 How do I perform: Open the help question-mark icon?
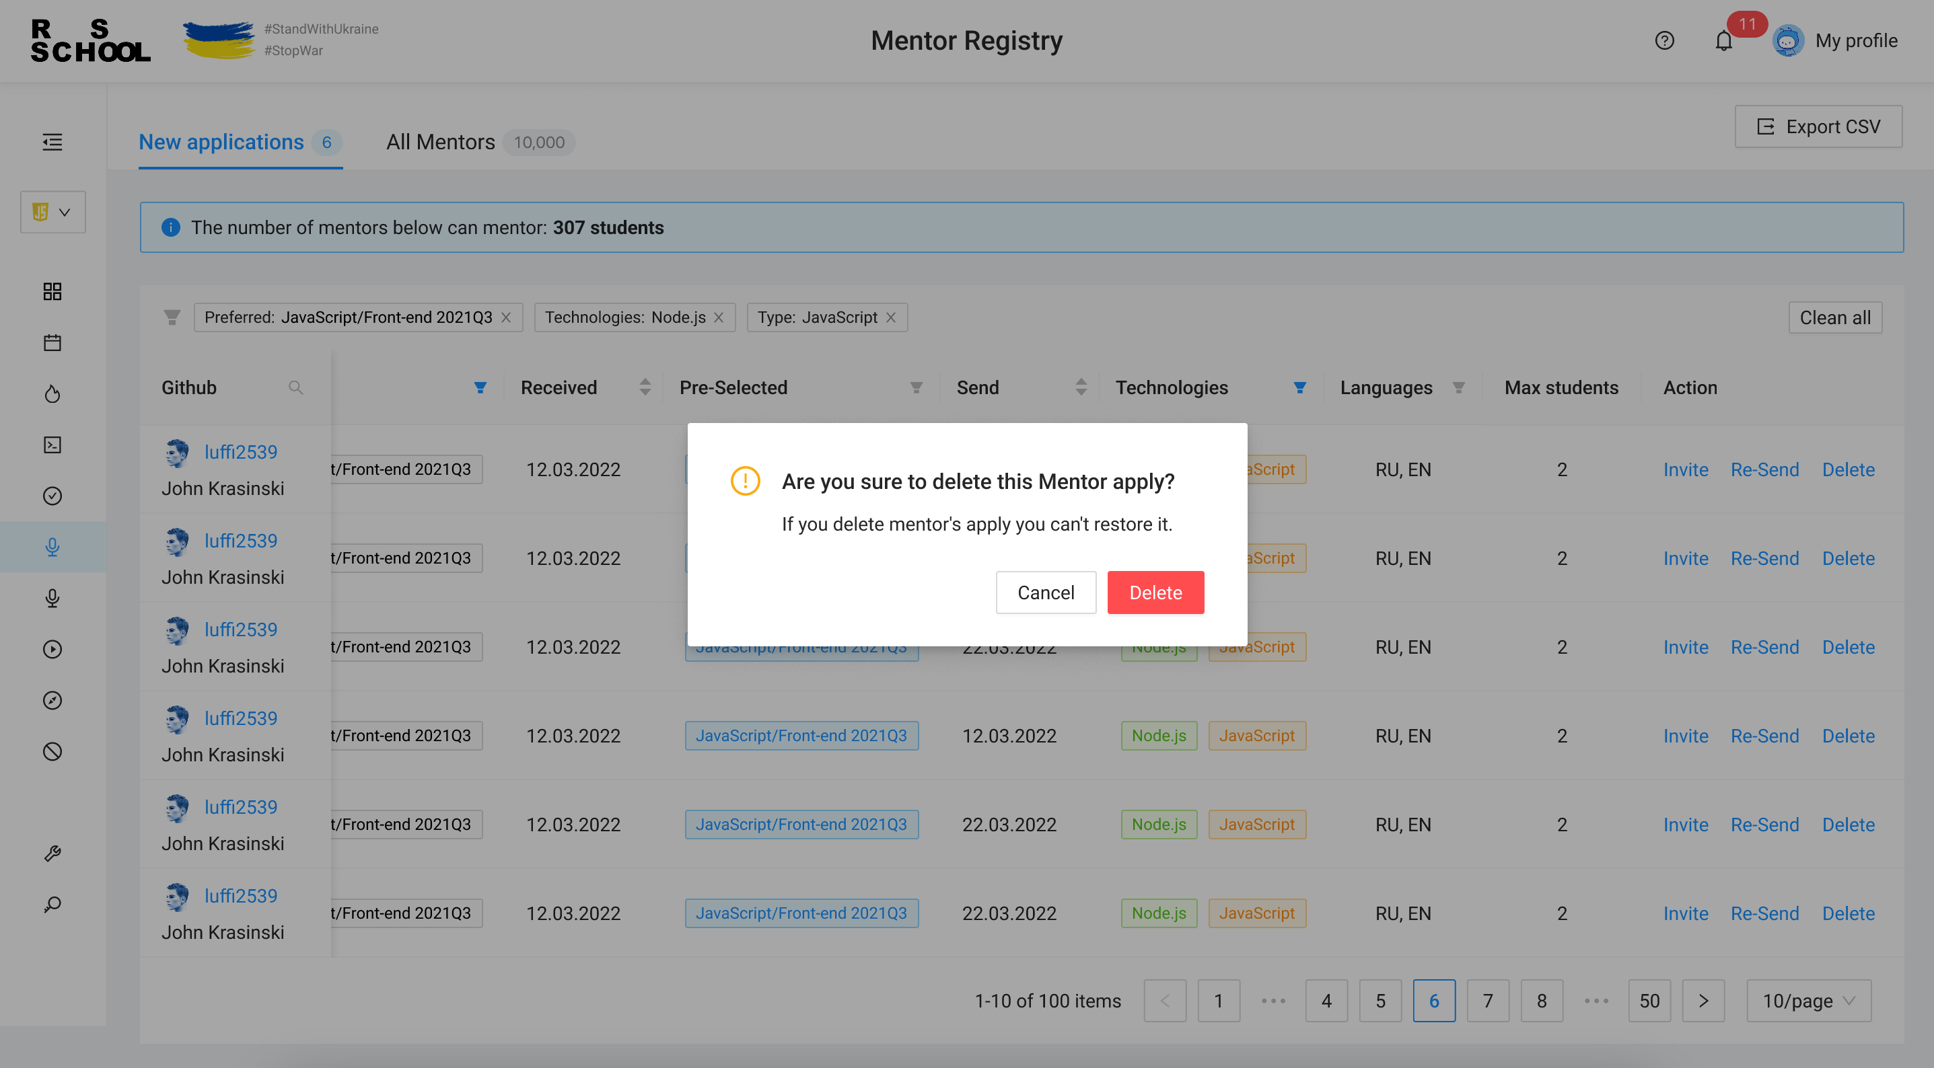pyautogui.click(x=1664, y=40)
